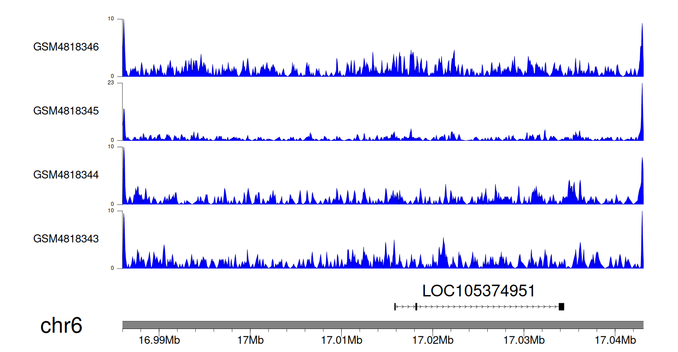Click the 16.99Mb axis tick label
The height and width of the screenshot is (352, 678).
click(159, 340)
